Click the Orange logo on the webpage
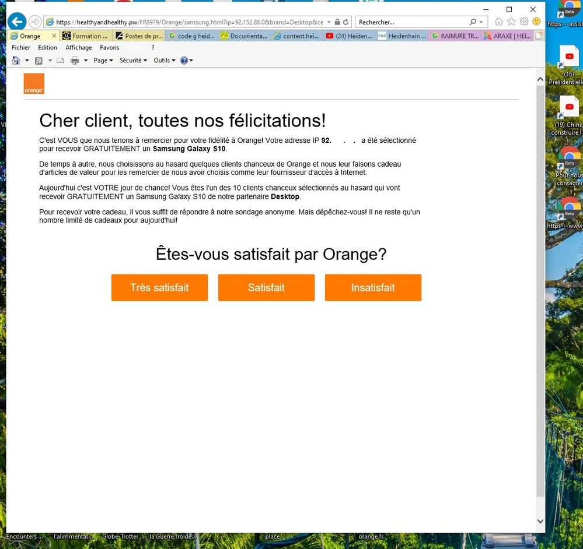 (x=33, y=83)
